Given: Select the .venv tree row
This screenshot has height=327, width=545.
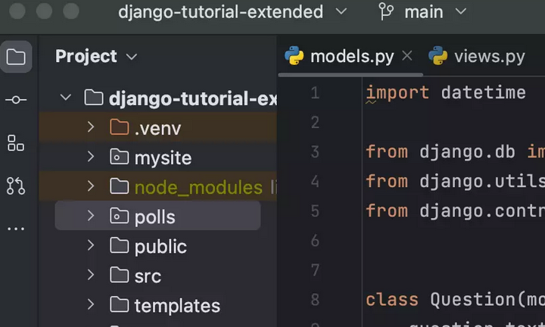Looking at the screenshot, I should [158, 127].
